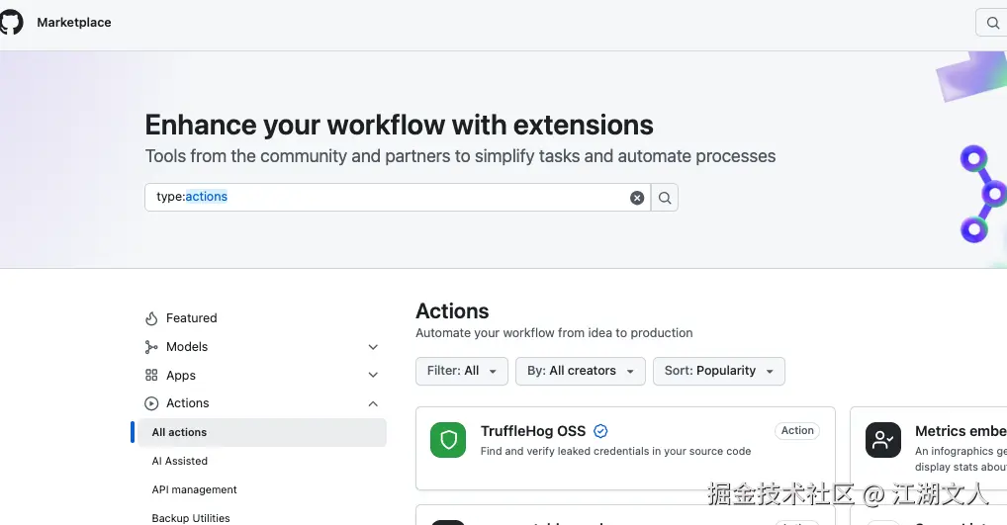The image size is (1007, 525).
Task: Click the TruffleHog OSS shield logo
Action: [448, 440]
